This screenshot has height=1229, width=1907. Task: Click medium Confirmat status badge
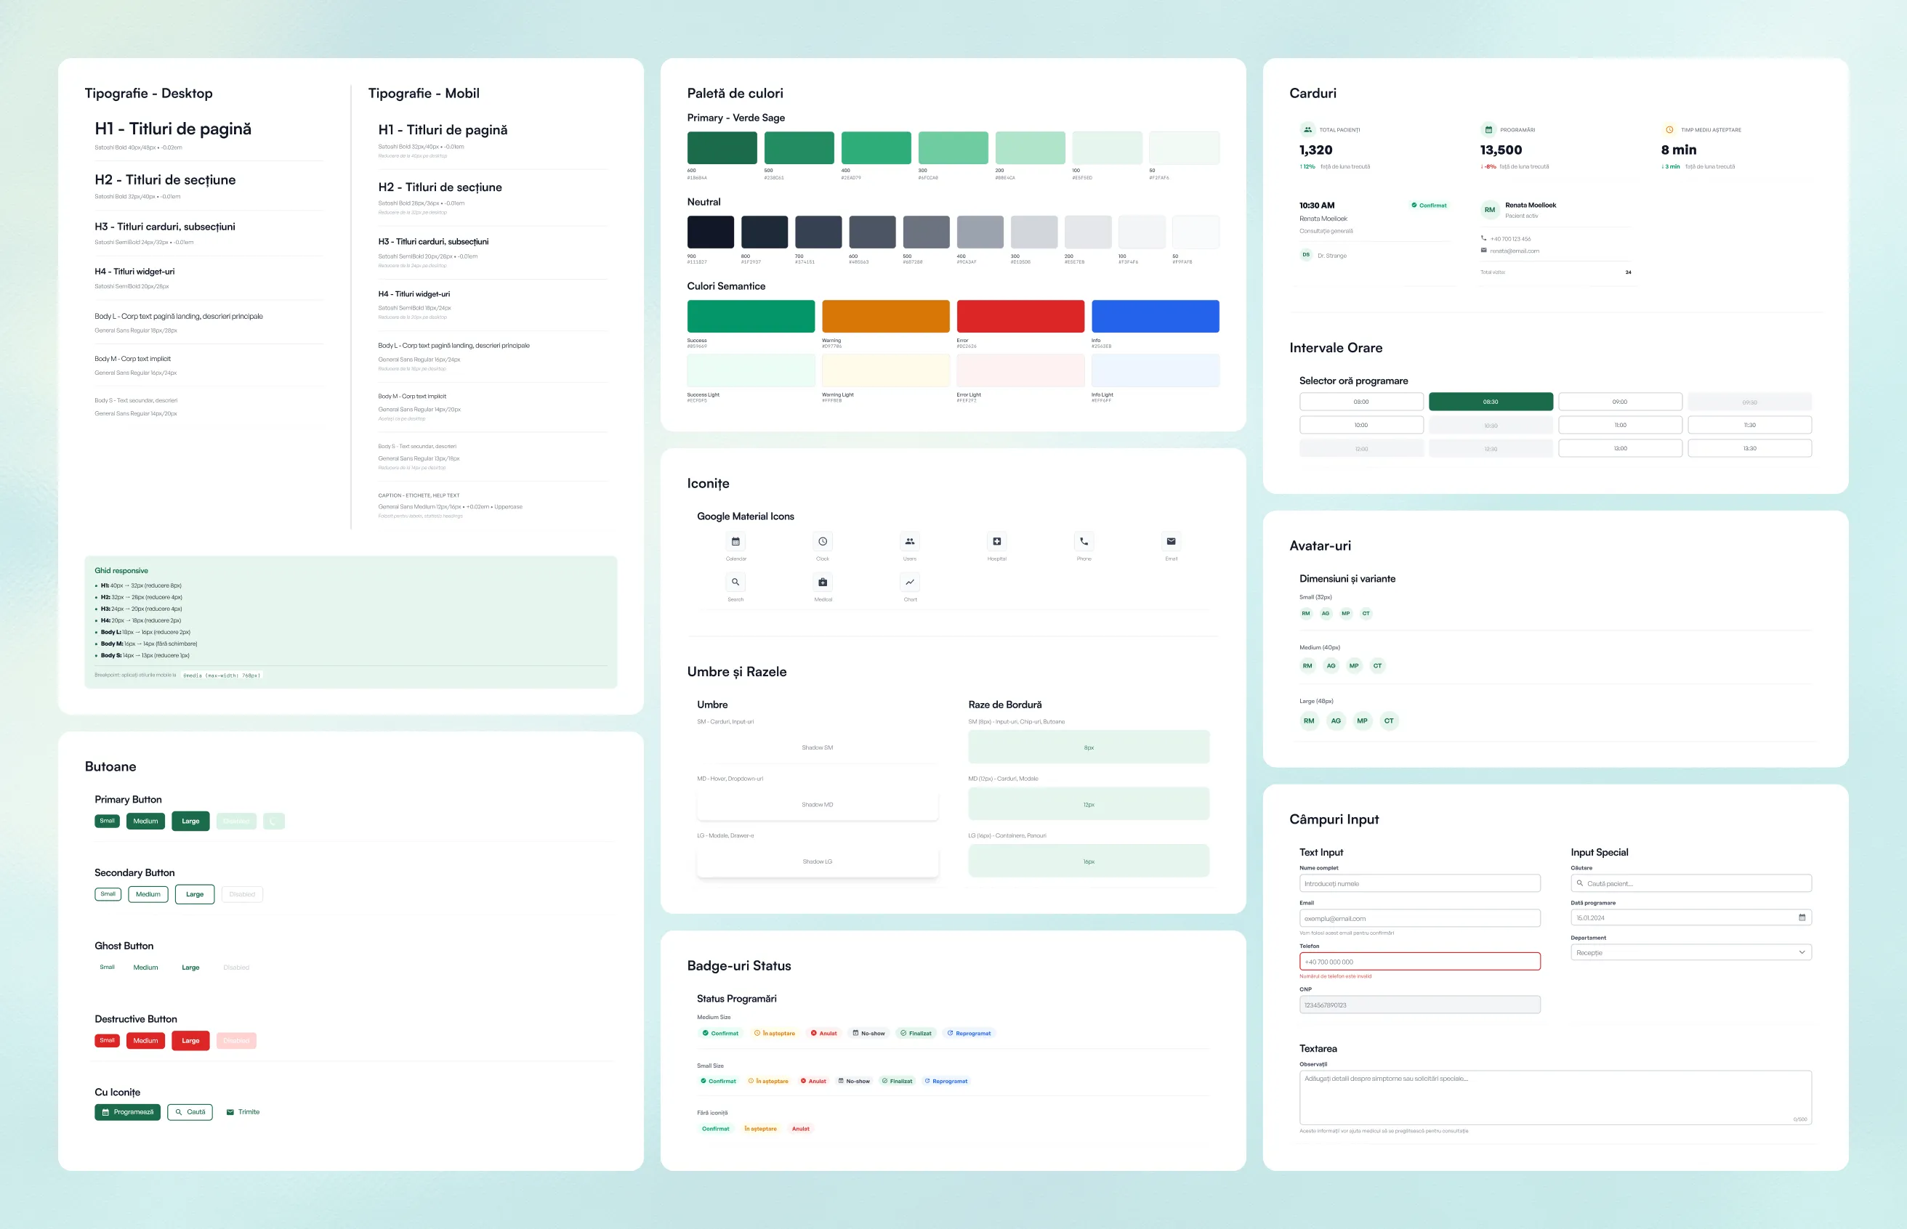(720, 1033)
